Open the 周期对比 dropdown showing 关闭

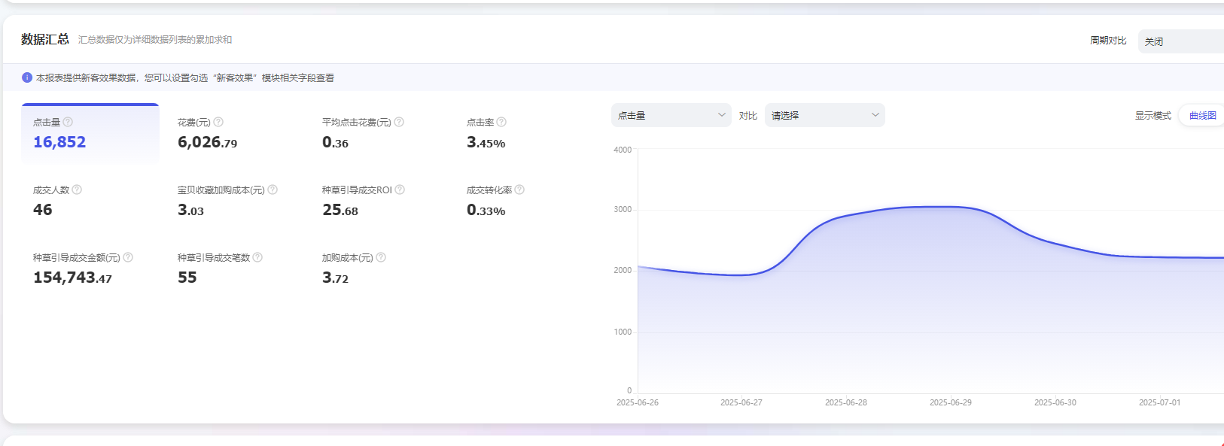click(1180, 41)
